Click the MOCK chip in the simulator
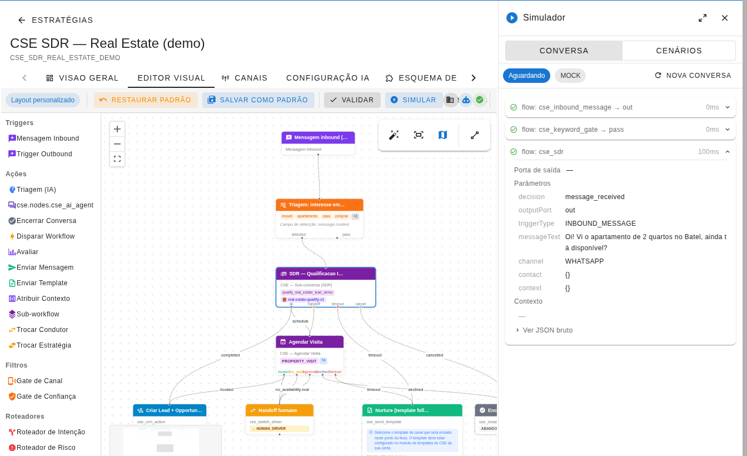747x456 pixels. pyautogui.click(x=570, y=76)
